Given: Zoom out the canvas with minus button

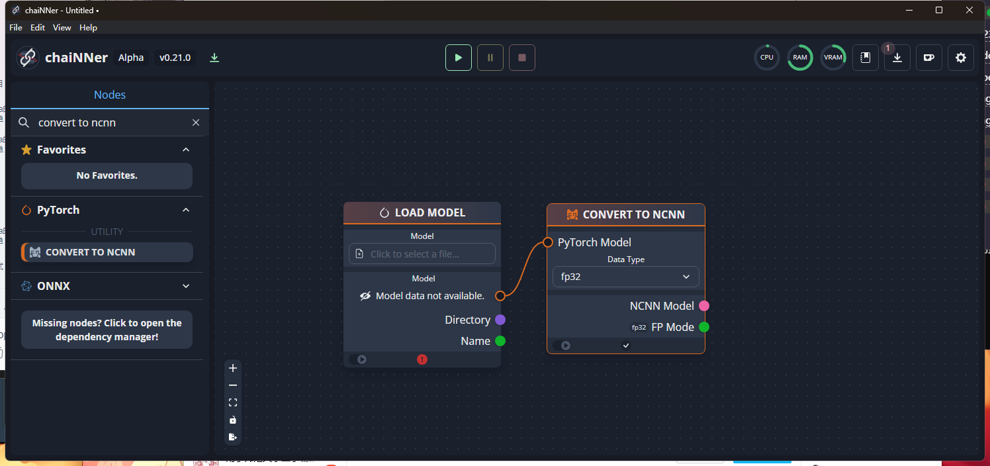Looking at the screenshot, I should (233, 385).
